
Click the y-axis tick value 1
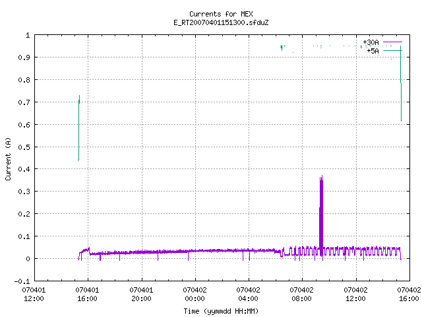[28, 35]
